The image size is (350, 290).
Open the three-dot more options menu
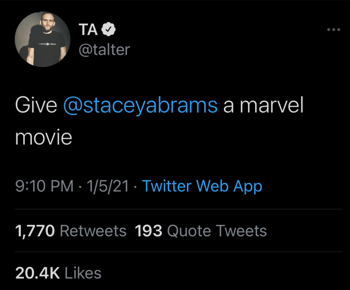click(x=334, y=30)
